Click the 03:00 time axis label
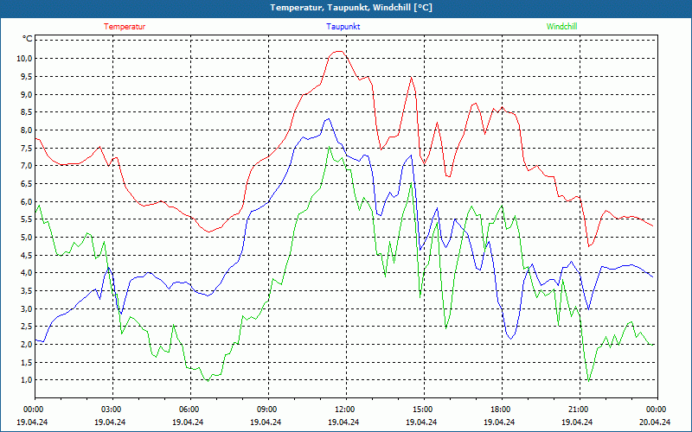 point(112,410)
